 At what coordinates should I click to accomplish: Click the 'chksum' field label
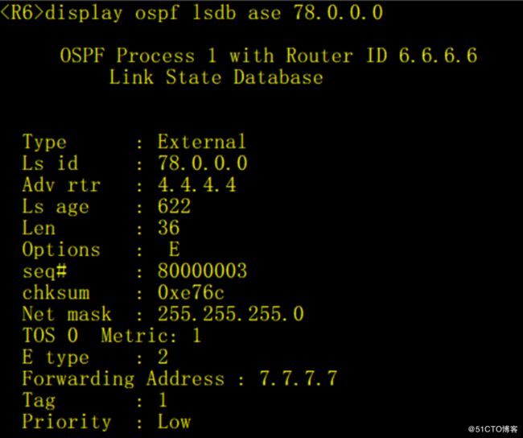[56, 292]
